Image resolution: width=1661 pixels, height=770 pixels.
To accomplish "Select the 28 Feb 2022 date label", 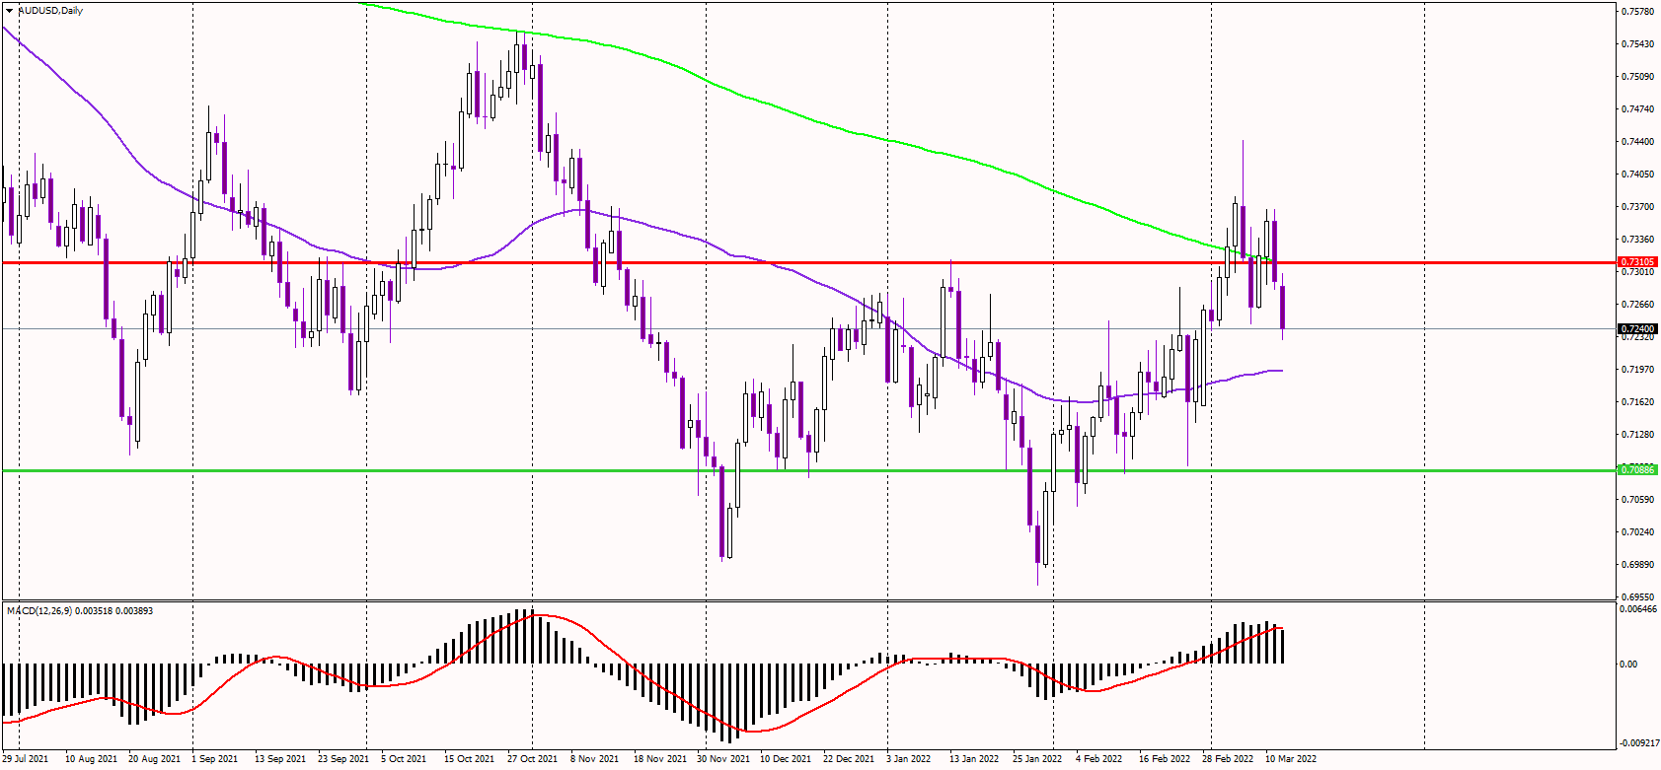I will point(1228,759).
